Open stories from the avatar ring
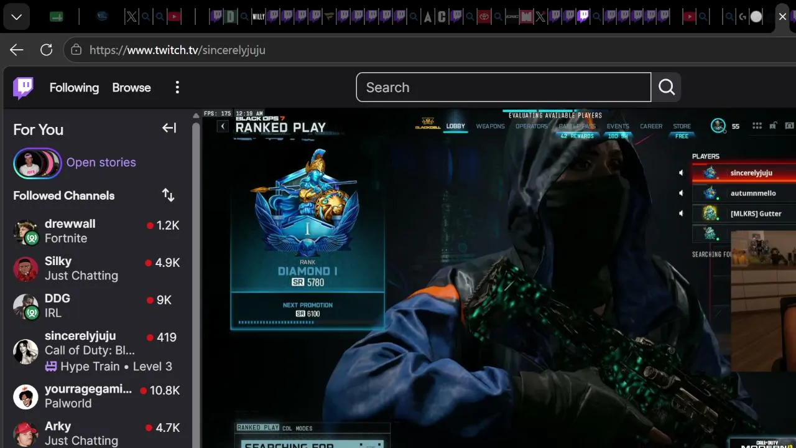This screenshot has width=796, height=448. tap(37, 163)
